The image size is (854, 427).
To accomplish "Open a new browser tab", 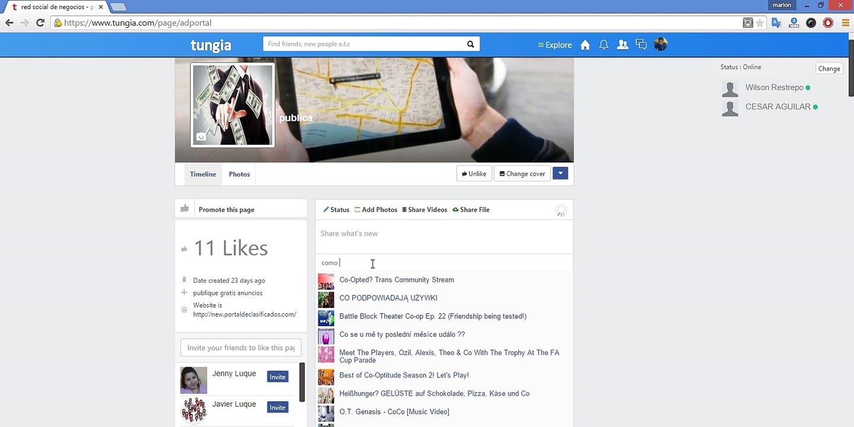I will point(119,7).
